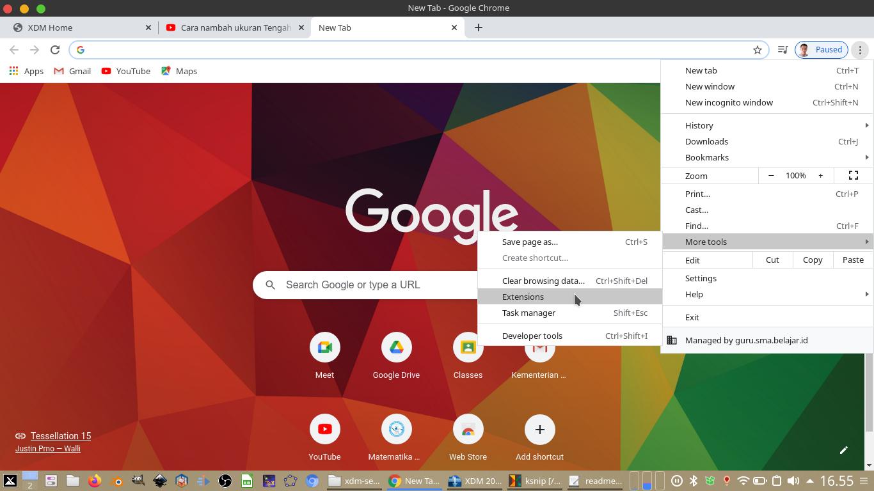Choose New tab from the menu
This screenshot has width=874, height=491.
767,70
